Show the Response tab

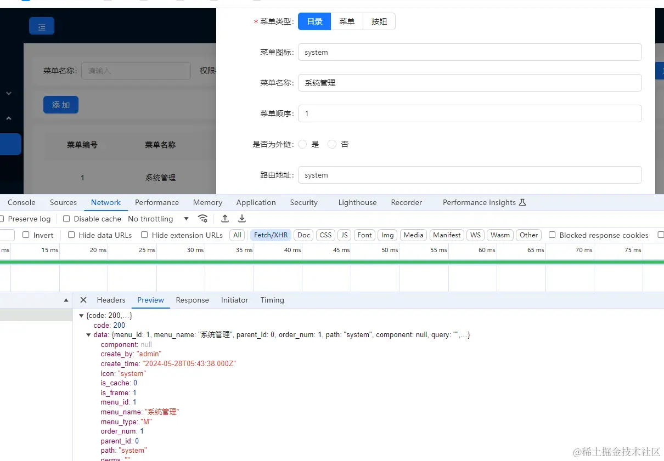point(193,300)
